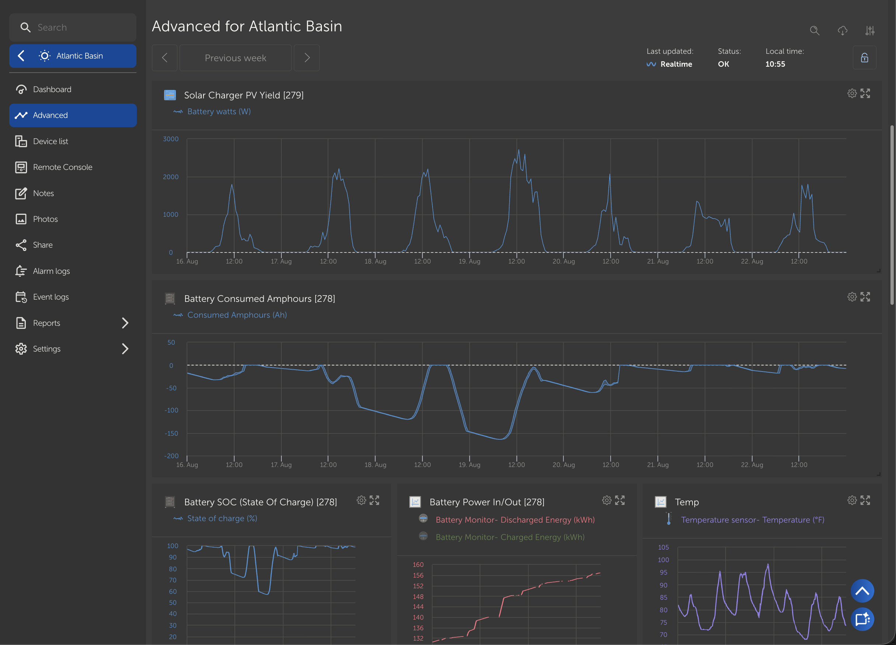The image size is (896, 645).
Task: Go to next time period arrow
Action: click(306, 58)
